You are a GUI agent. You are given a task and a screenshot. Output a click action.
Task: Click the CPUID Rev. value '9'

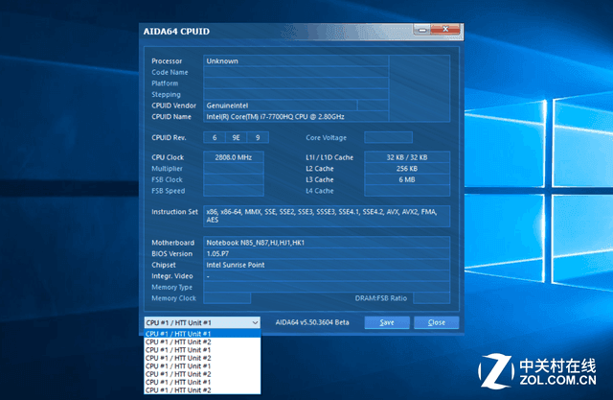[x=258, y=138]
